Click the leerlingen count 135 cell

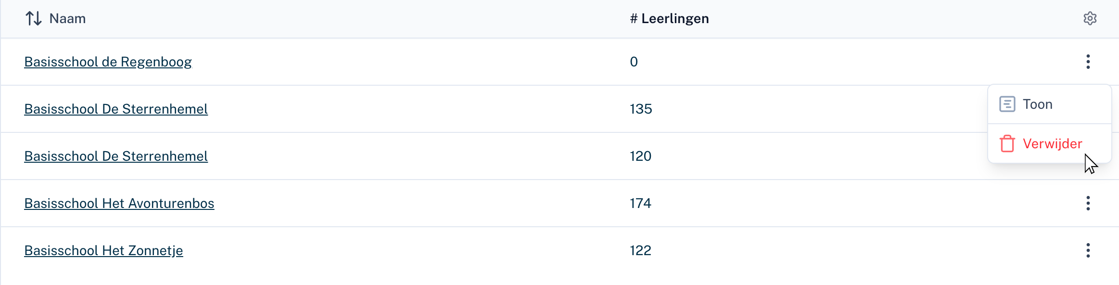click(641, 109)
